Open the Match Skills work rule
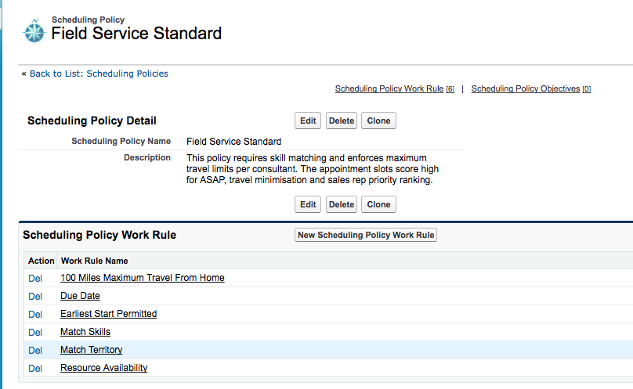The image size is (633, 389). click(x=85, y=332)
